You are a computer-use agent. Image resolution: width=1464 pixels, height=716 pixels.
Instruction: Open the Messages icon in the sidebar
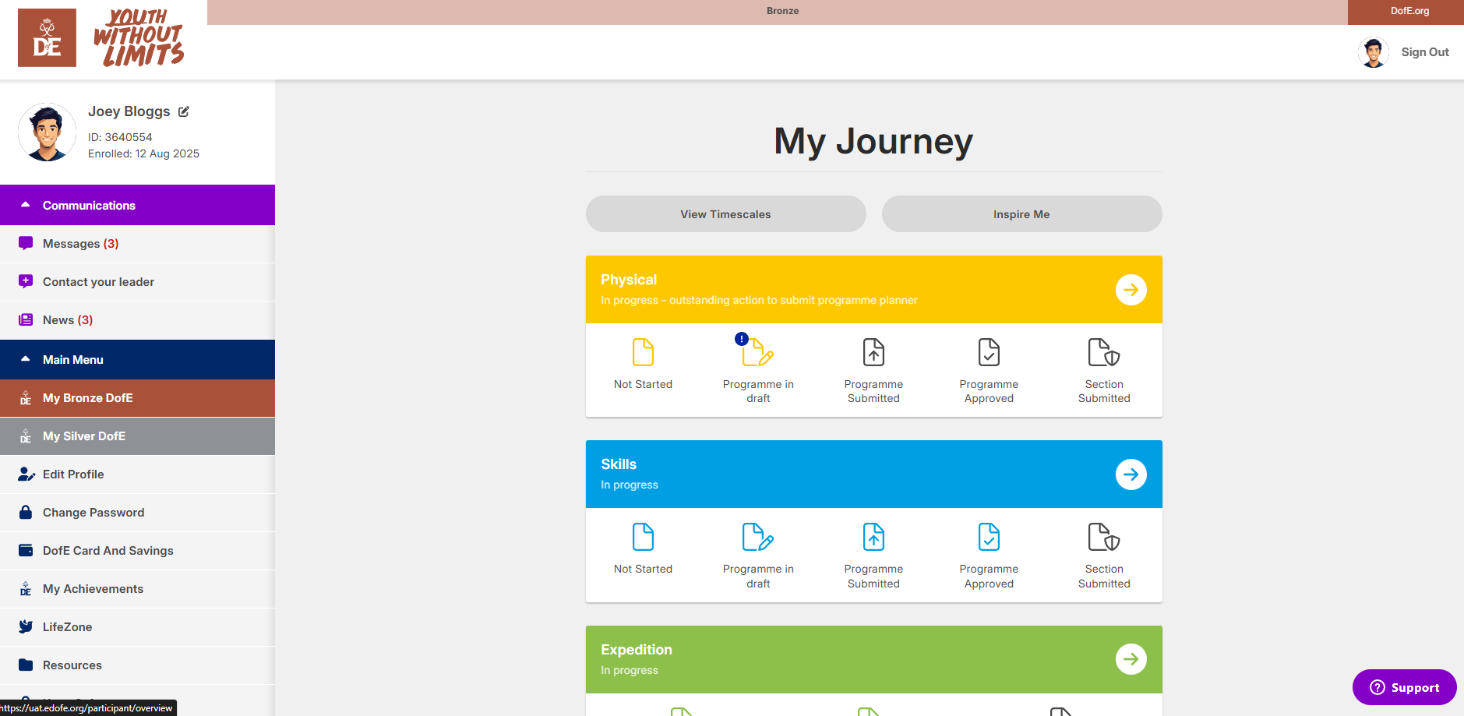26,243
